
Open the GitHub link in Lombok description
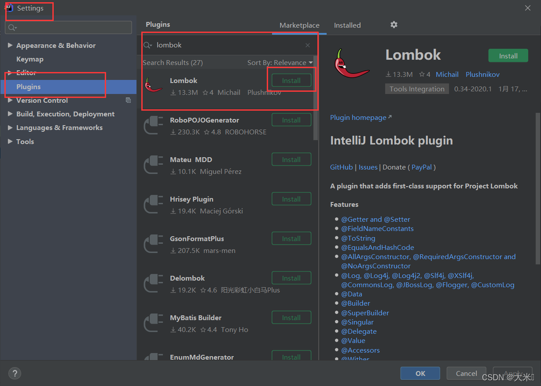point(342,167)
